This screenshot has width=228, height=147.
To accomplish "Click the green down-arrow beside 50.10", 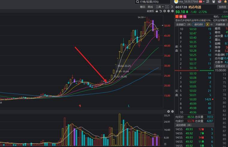I will [x=187, y=12].
